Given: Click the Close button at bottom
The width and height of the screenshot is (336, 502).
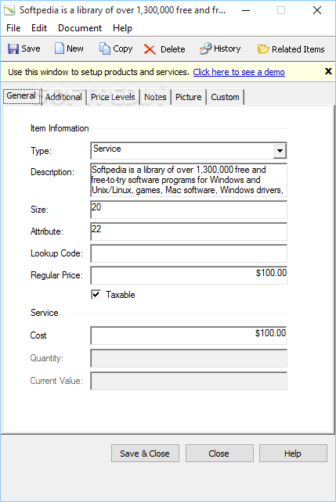Looking at the screenshot, I should (219, 453).
